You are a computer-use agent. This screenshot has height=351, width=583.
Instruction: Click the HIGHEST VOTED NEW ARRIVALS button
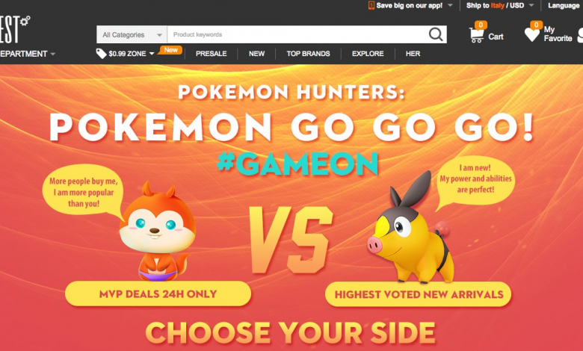419,294
